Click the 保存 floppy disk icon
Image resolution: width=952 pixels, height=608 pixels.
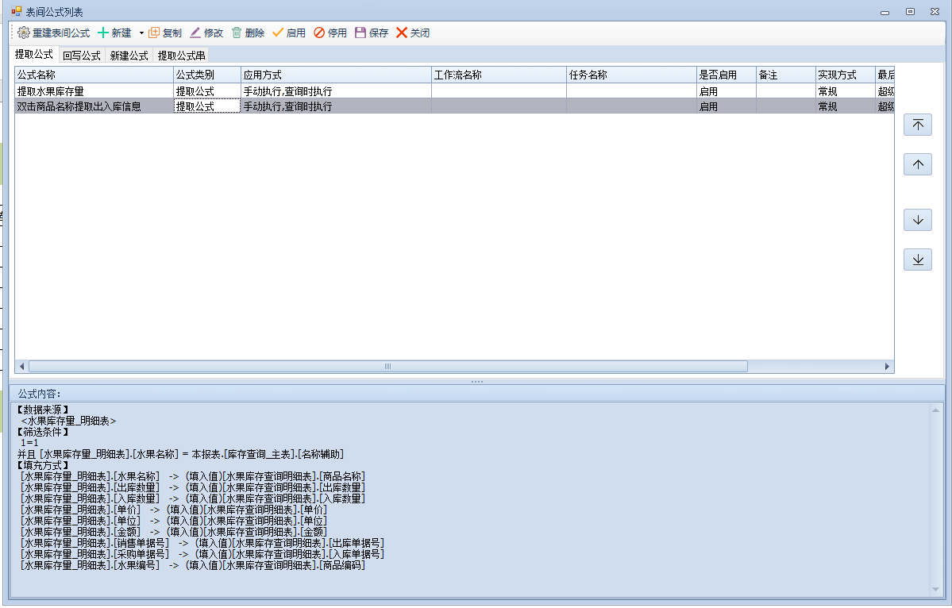click(x=360, y=33)
